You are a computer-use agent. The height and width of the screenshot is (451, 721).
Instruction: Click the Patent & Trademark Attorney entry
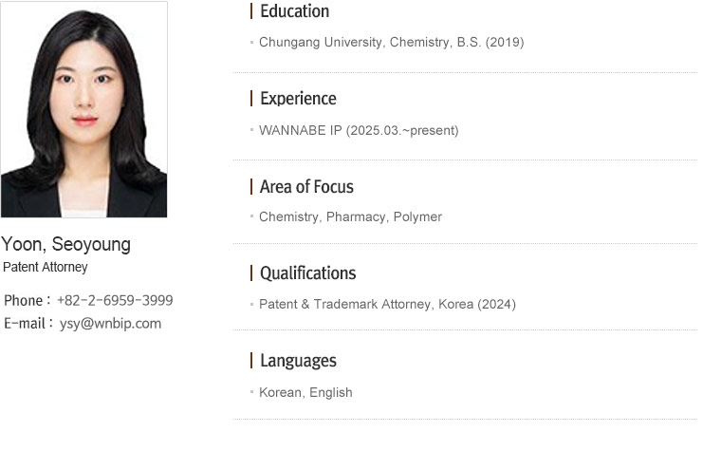(387, 304)
